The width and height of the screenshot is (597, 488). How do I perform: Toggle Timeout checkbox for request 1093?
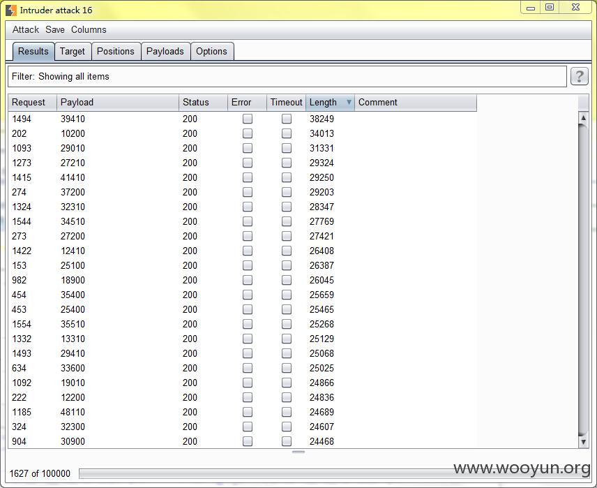tap(287, 148)
